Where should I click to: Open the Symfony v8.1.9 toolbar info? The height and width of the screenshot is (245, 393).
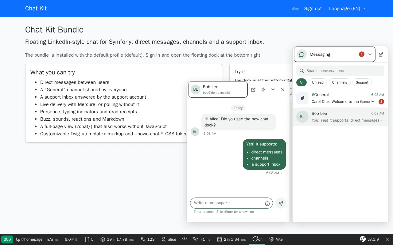point(370,239)
